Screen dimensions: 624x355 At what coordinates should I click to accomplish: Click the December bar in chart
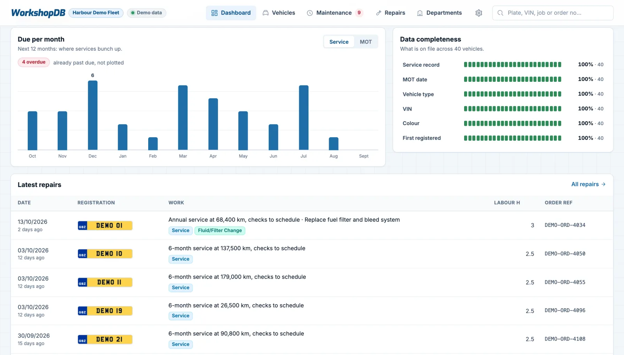tap(93, 115)
